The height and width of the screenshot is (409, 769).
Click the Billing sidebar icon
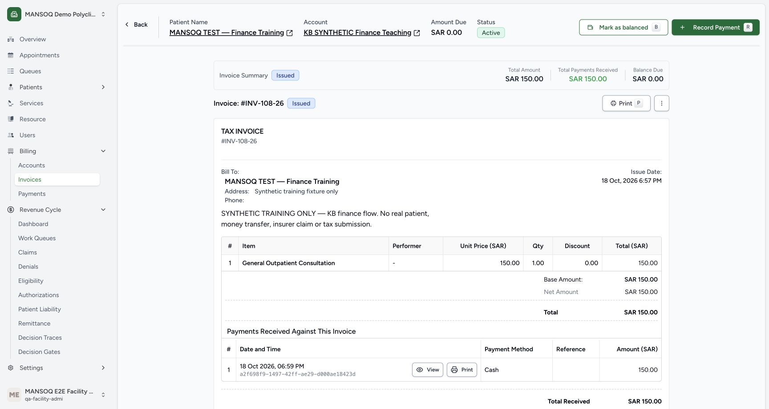11,151
